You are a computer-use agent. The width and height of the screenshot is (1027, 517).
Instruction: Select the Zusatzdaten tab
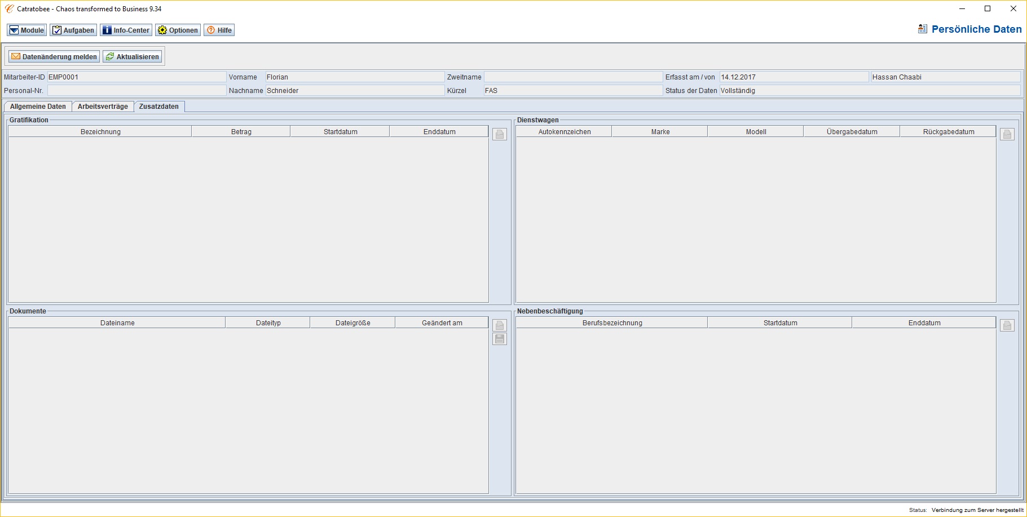click(159, 107)
